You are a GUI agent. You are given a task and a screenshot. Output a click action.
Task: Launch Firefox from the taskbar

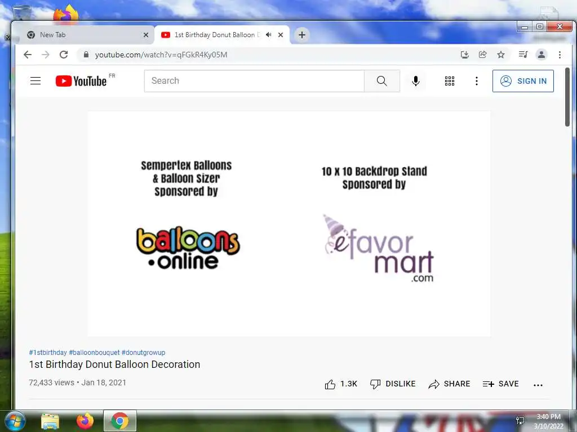point(85,421)
